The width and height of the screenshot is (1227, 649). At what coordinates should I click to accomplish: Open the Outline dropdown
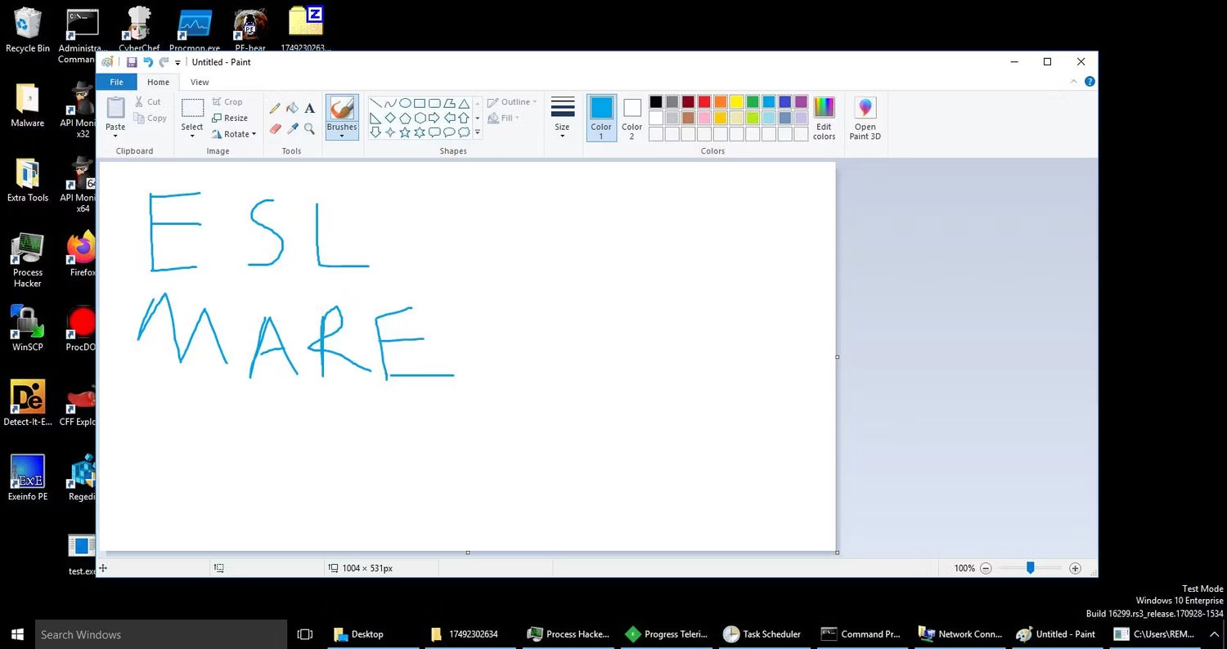[512, 101]
